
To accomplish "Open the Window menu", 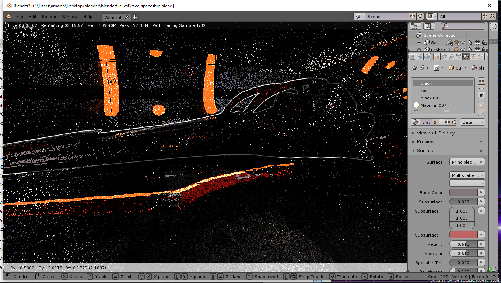I will point(70,17).
